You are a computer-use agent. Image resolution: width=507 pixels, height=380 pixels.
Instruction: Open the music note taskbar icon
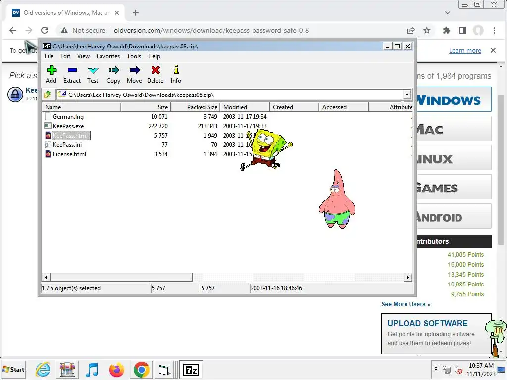[92, 369]
